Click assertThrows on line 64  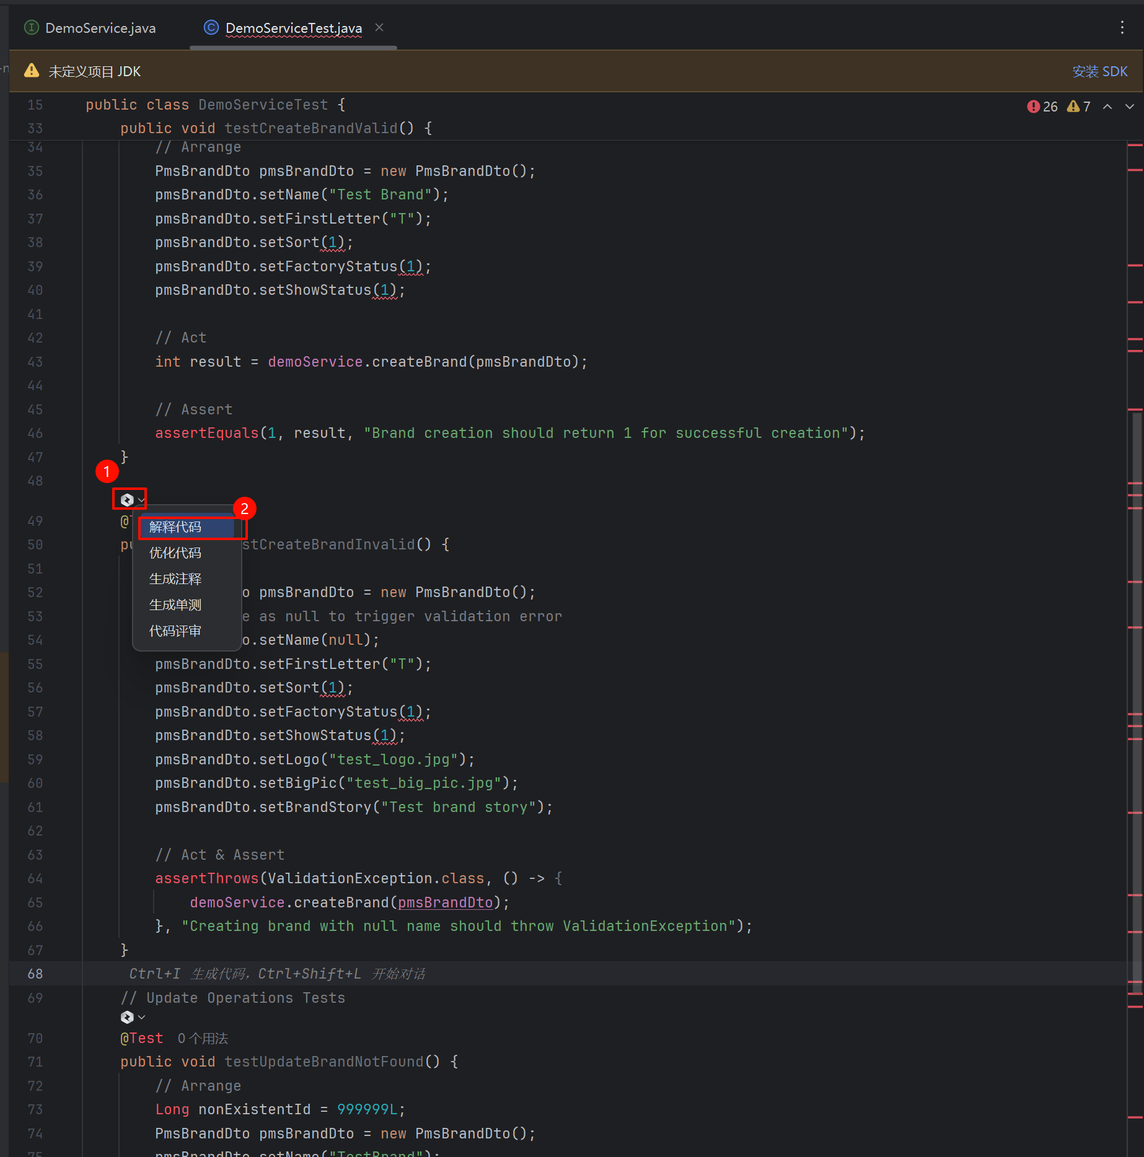[206, 878]
